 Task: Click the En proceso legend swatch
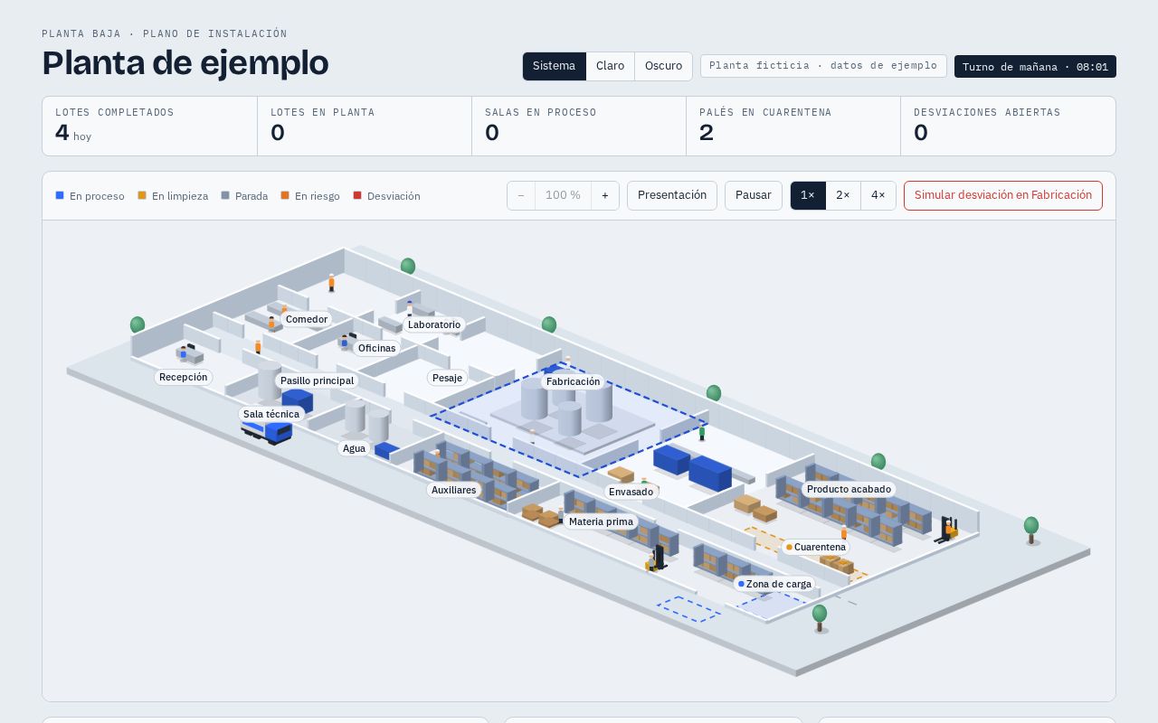tap(60, 195)
